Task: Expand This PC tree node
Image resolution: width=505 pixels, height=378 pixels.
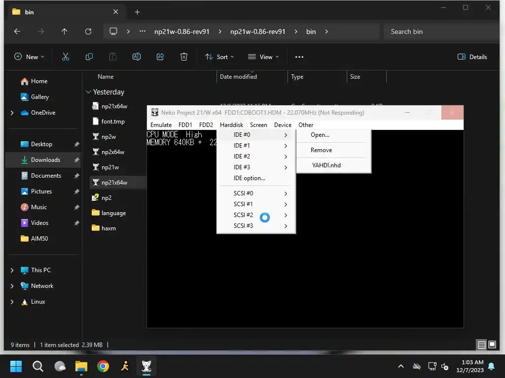Action: pos(12,270)
